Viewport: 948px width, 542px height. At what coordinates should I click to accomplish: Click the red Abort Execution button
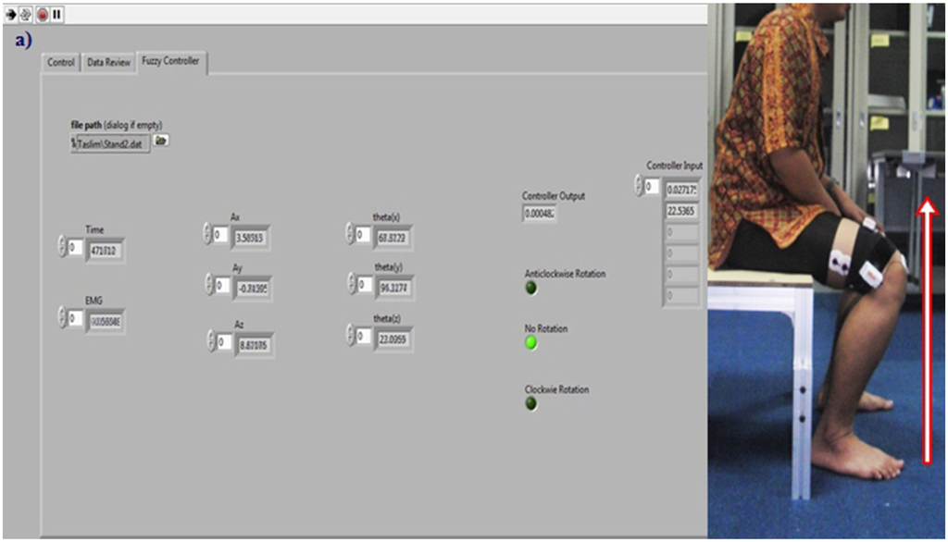[43, 14]
